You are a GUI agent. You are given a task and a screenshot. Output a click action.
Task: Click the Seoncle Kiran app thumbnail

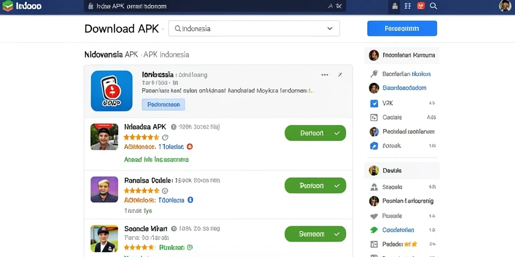(104, 238)
